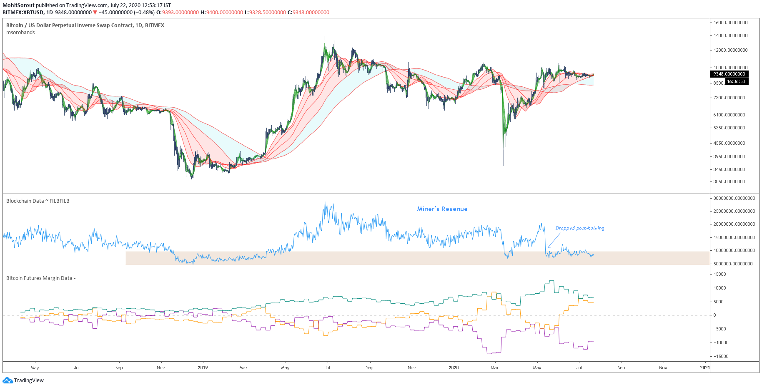Click the 16000 label on the price axis

click(x=730, y=23)
